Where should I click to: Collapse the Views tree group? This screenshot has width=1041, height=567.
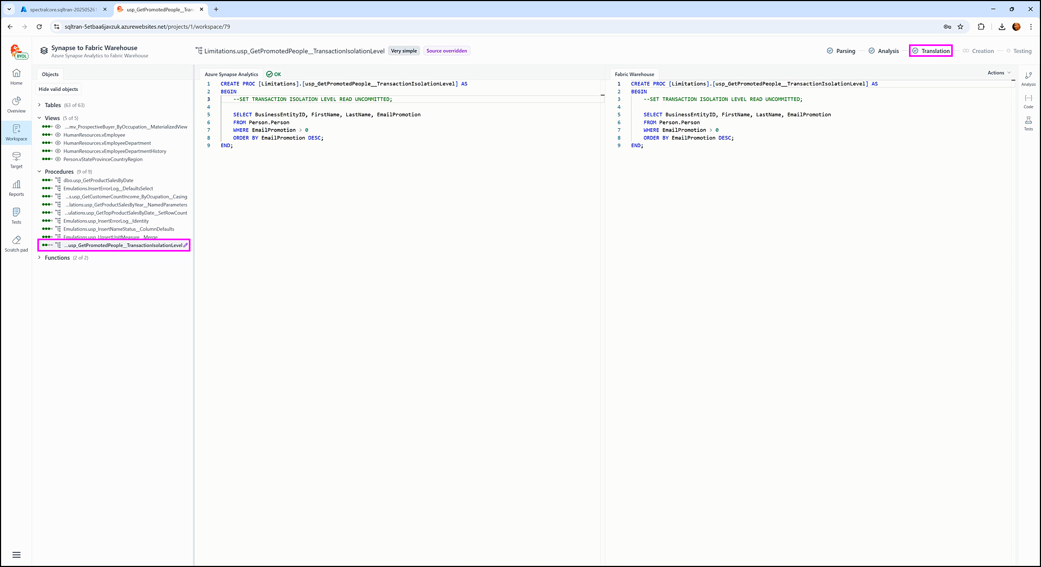tap(39, 118)
